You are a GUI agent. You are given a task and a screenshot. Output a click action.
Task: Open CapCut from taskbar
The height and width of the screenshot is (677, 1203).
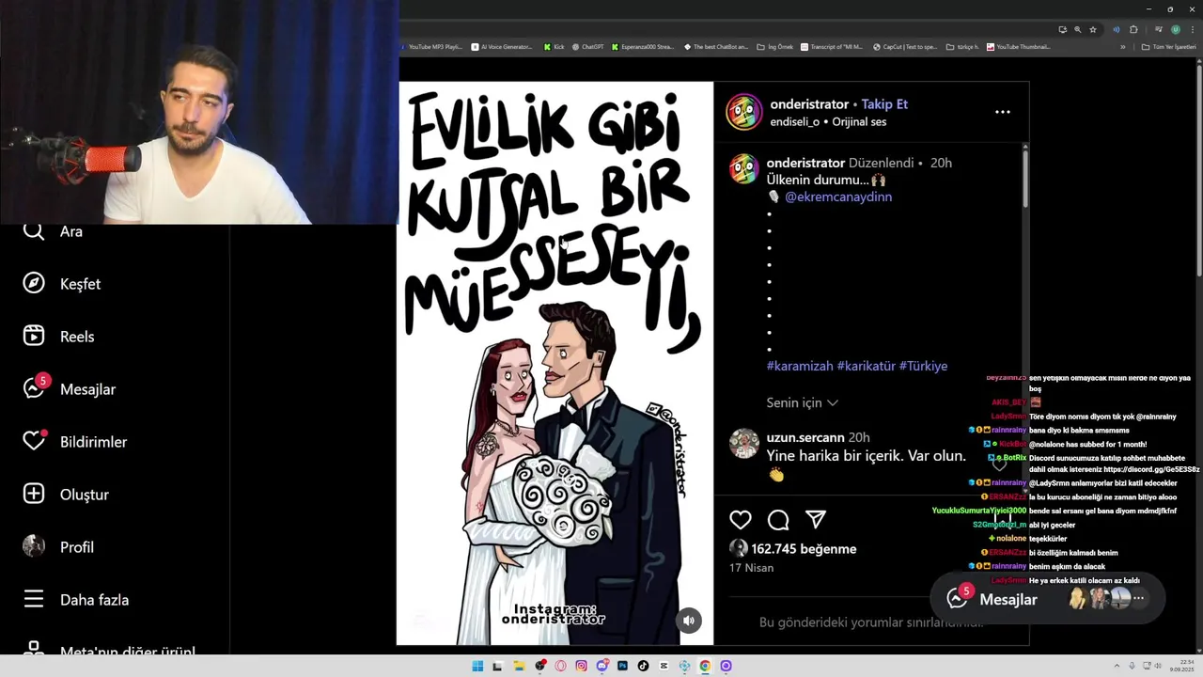coord(664,666)
